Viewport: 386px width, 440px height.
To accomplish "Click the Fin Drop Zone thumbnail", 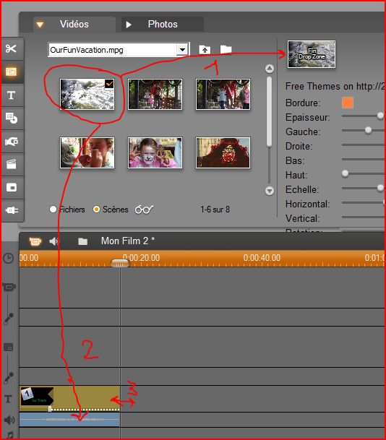I will pos(312,54).
